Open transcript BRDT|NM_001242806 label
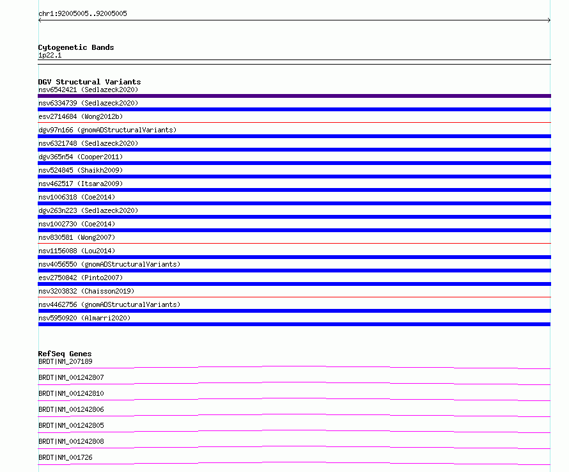The image size is (569, 472). [x=71, y=409]
